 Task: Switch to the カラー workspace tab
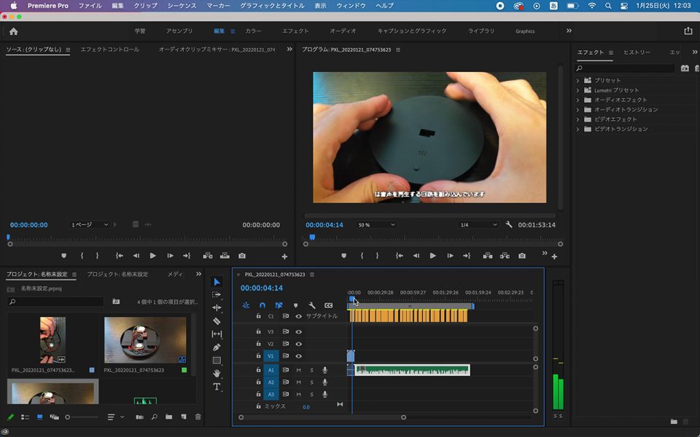pos(253,31)
